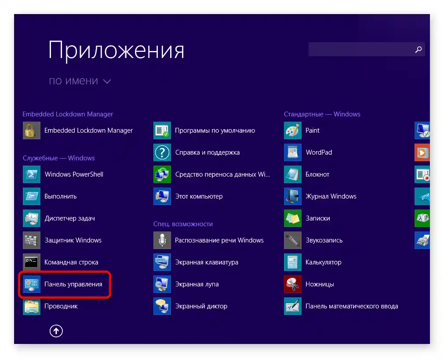The height and width of the screenshot is (358, 444).
Task: Click the 'Записки' text label
Action: click(318, 218)
